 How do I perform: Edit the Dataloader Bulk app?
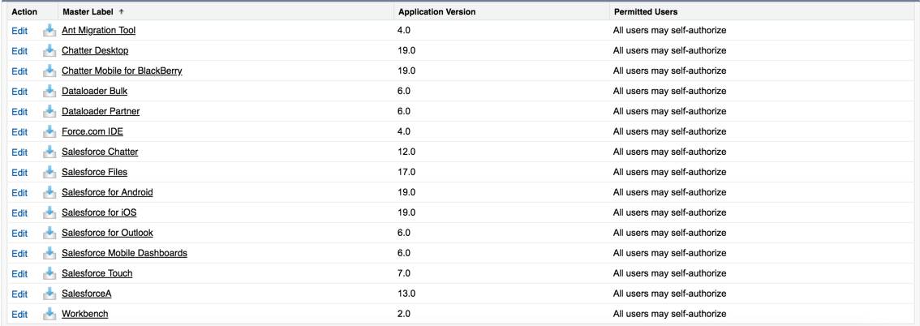point(19,92)
